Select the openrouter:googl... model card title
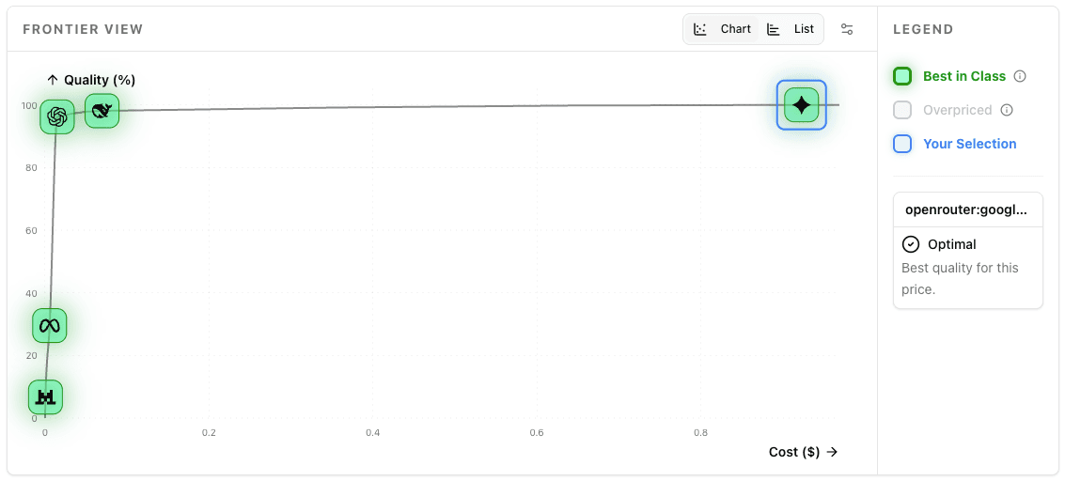 tap(966, 209)
